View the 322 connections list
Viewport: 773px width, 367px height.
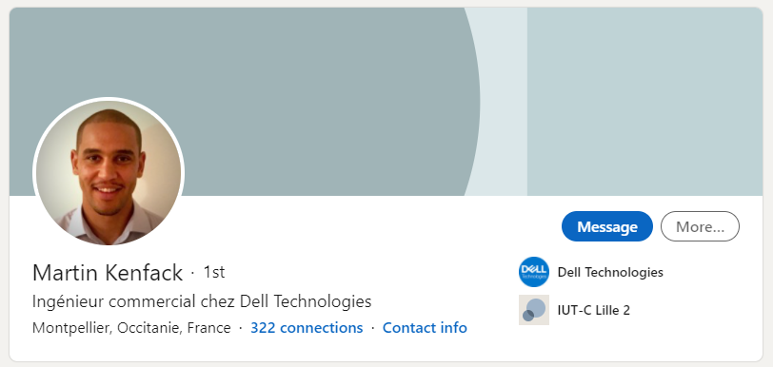(307, 328)
